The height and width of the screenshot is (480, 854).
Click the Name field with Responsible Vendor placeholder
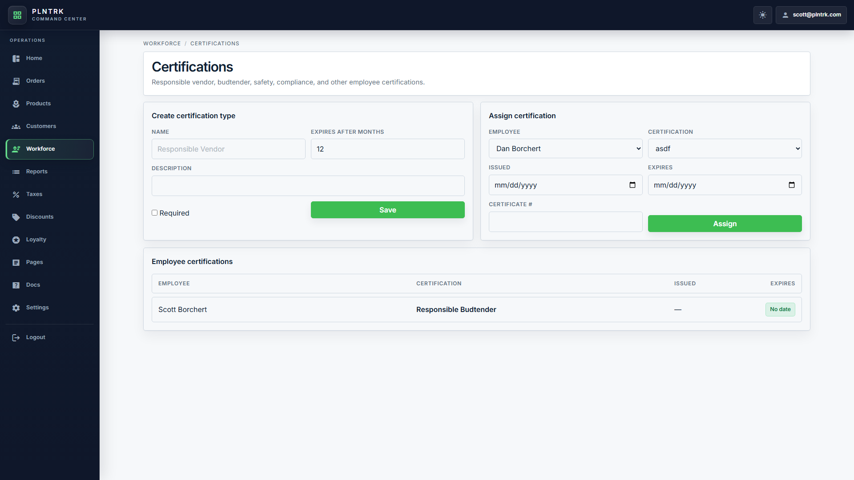(228, 149)
